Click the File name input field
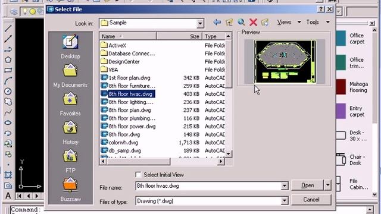 (x=208, y=186)
